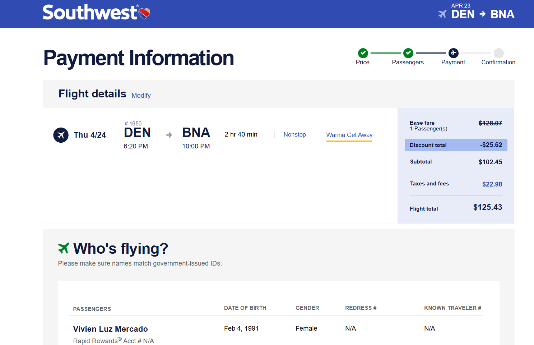Click the Nonstop link
This screenshot has width=534, height=345.
[294, 134]
